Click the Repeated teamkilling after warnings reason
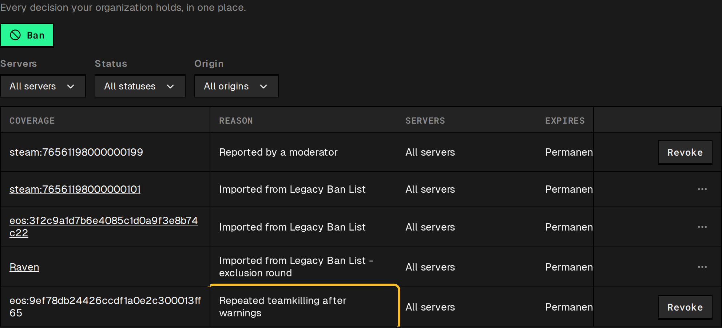Viewport: 722px width, 328px height. point(283,307)
